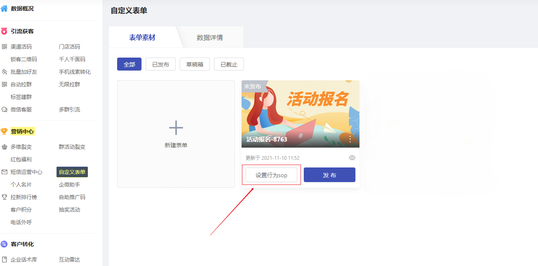This screenshot has height=266, width=538.
Task: Open the 活动报名 form thumbnail
Action: click(301, 114)
